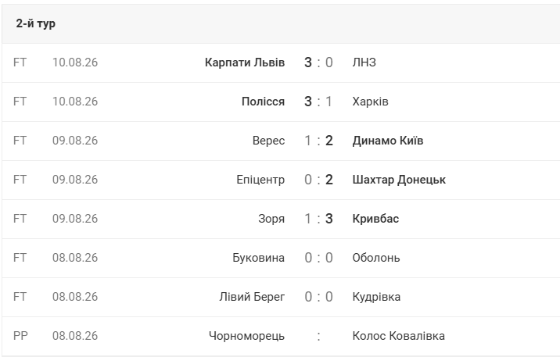Click the Буковина team name
Image resolution: width=560 pixels, height=357 pixels.
click(258, 258)
